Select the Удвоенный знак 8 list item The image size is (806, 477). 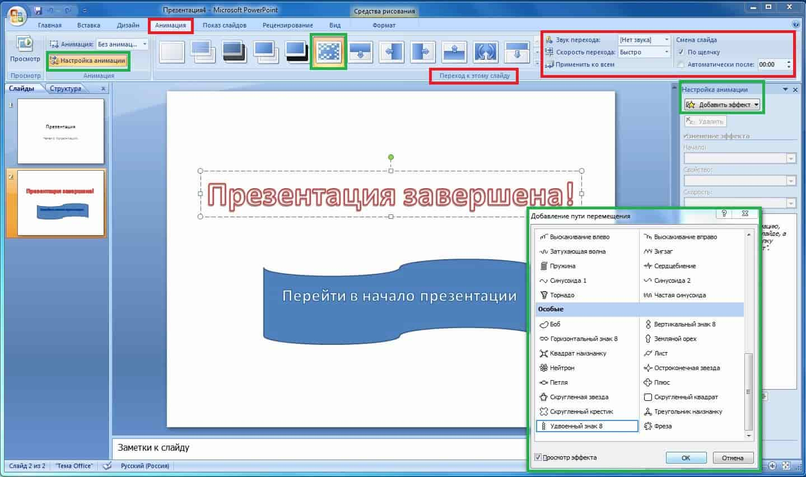click(x=587, y=426)
